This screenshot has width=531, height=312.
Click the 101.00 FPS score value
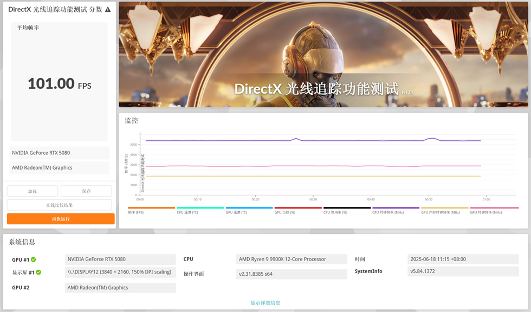click(60, 83)
